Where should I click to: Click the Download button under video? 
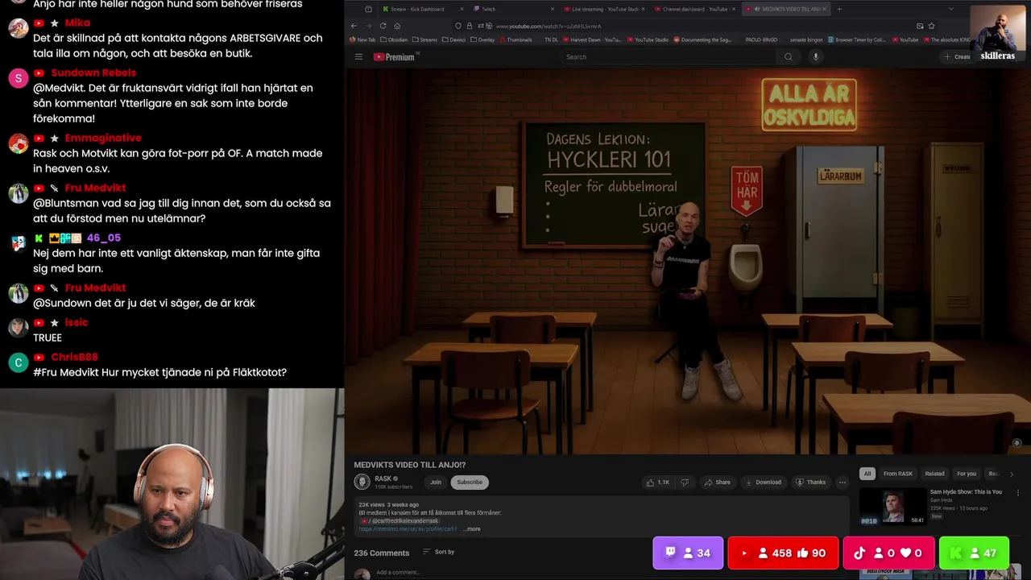(x=763, y=483)
